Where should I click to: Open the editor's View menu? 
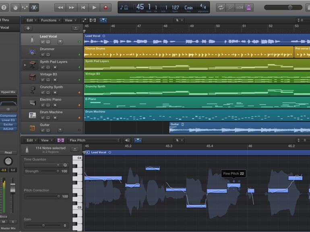pos(46,140)
